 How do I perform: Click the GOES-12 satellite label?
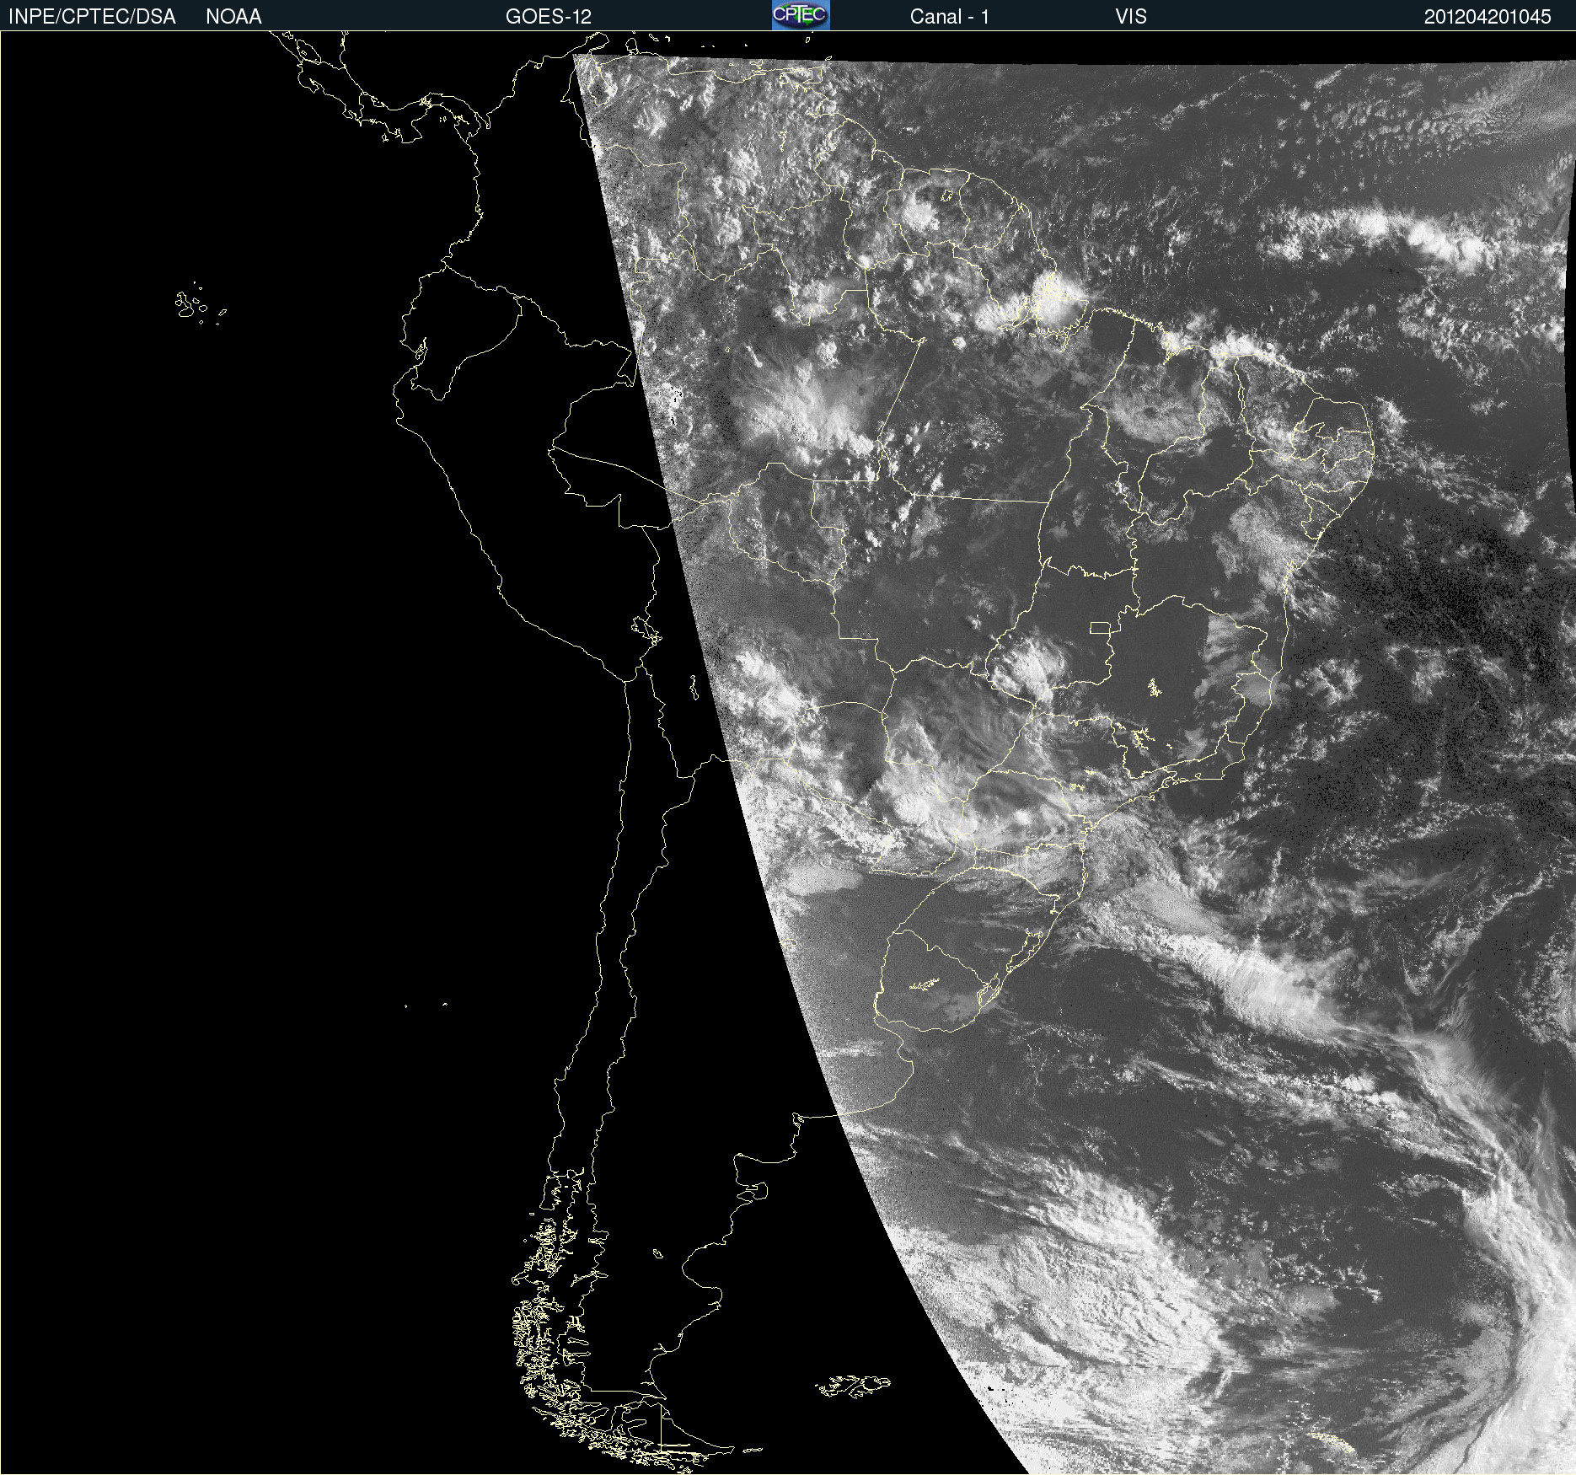click(549, 17)
